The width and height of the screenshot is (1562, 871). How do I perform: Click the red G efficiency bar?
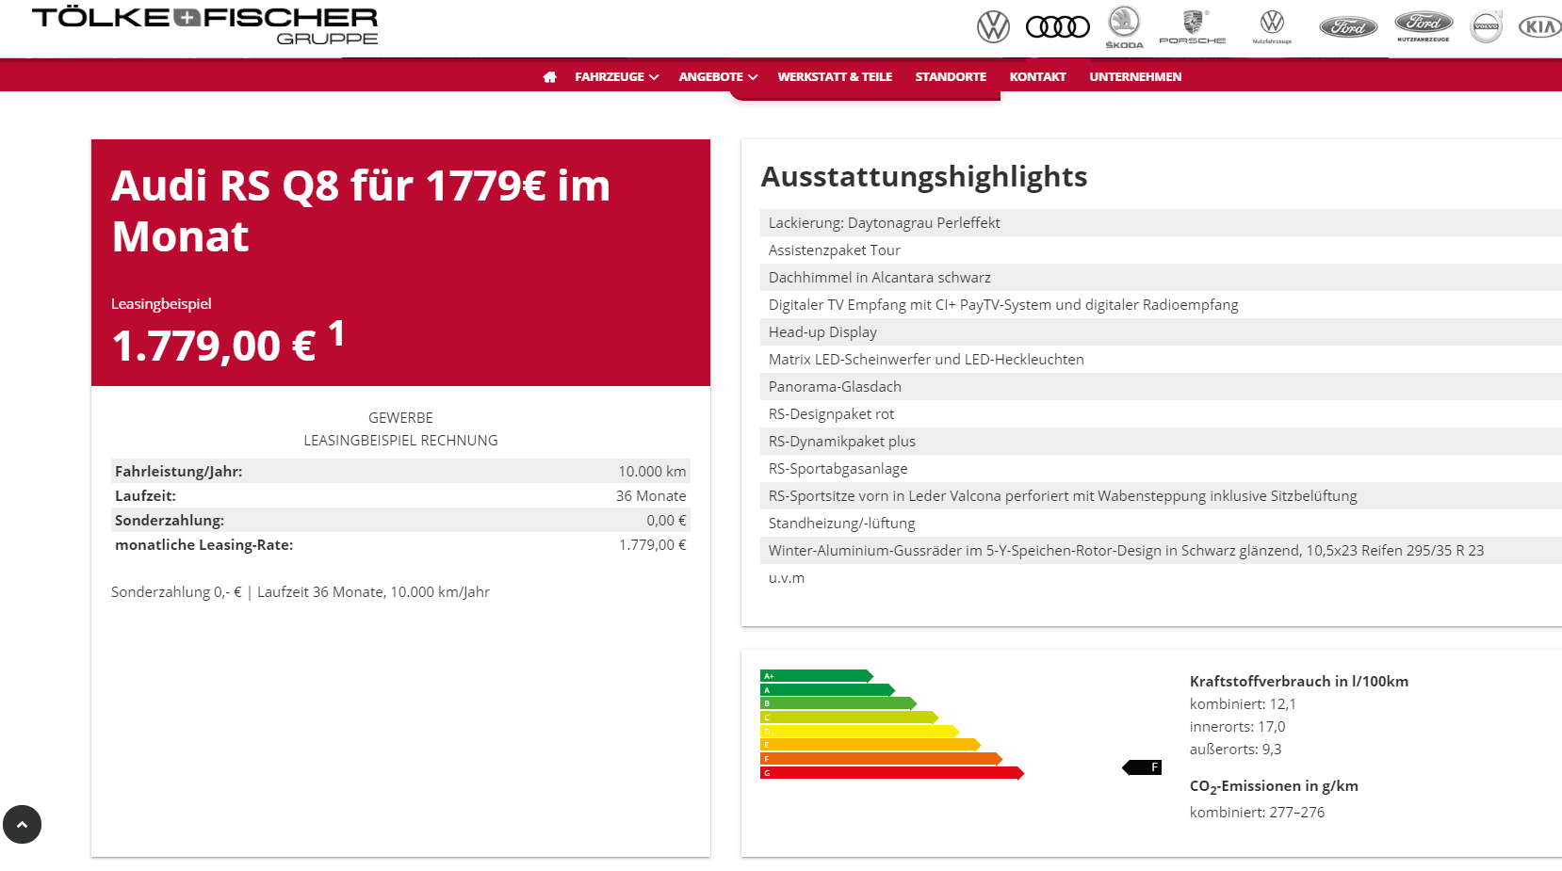[x=892, y=773]
